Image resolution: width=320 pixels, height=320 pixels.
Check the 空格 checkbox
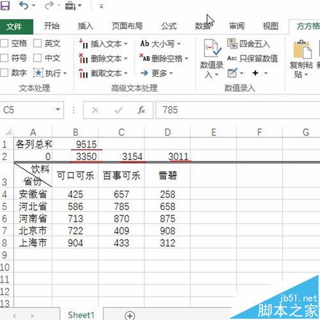pyautogui.click(x=4, y=44)
